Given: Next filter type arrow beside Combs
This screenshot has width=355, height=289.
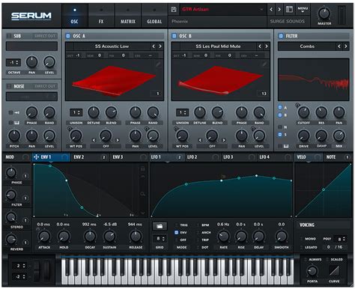Looking at the screenshot, I should [x=346, y=46].
